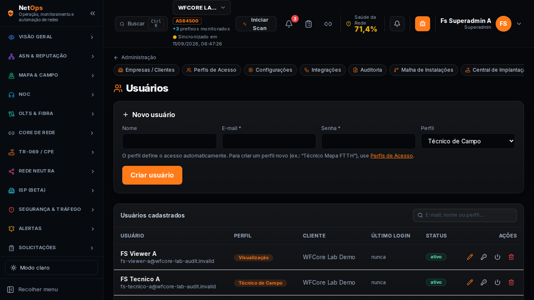Open the clipboard tasks icon in top bar
The height and width of the screenshot is (300, 534).
[308, 24]
